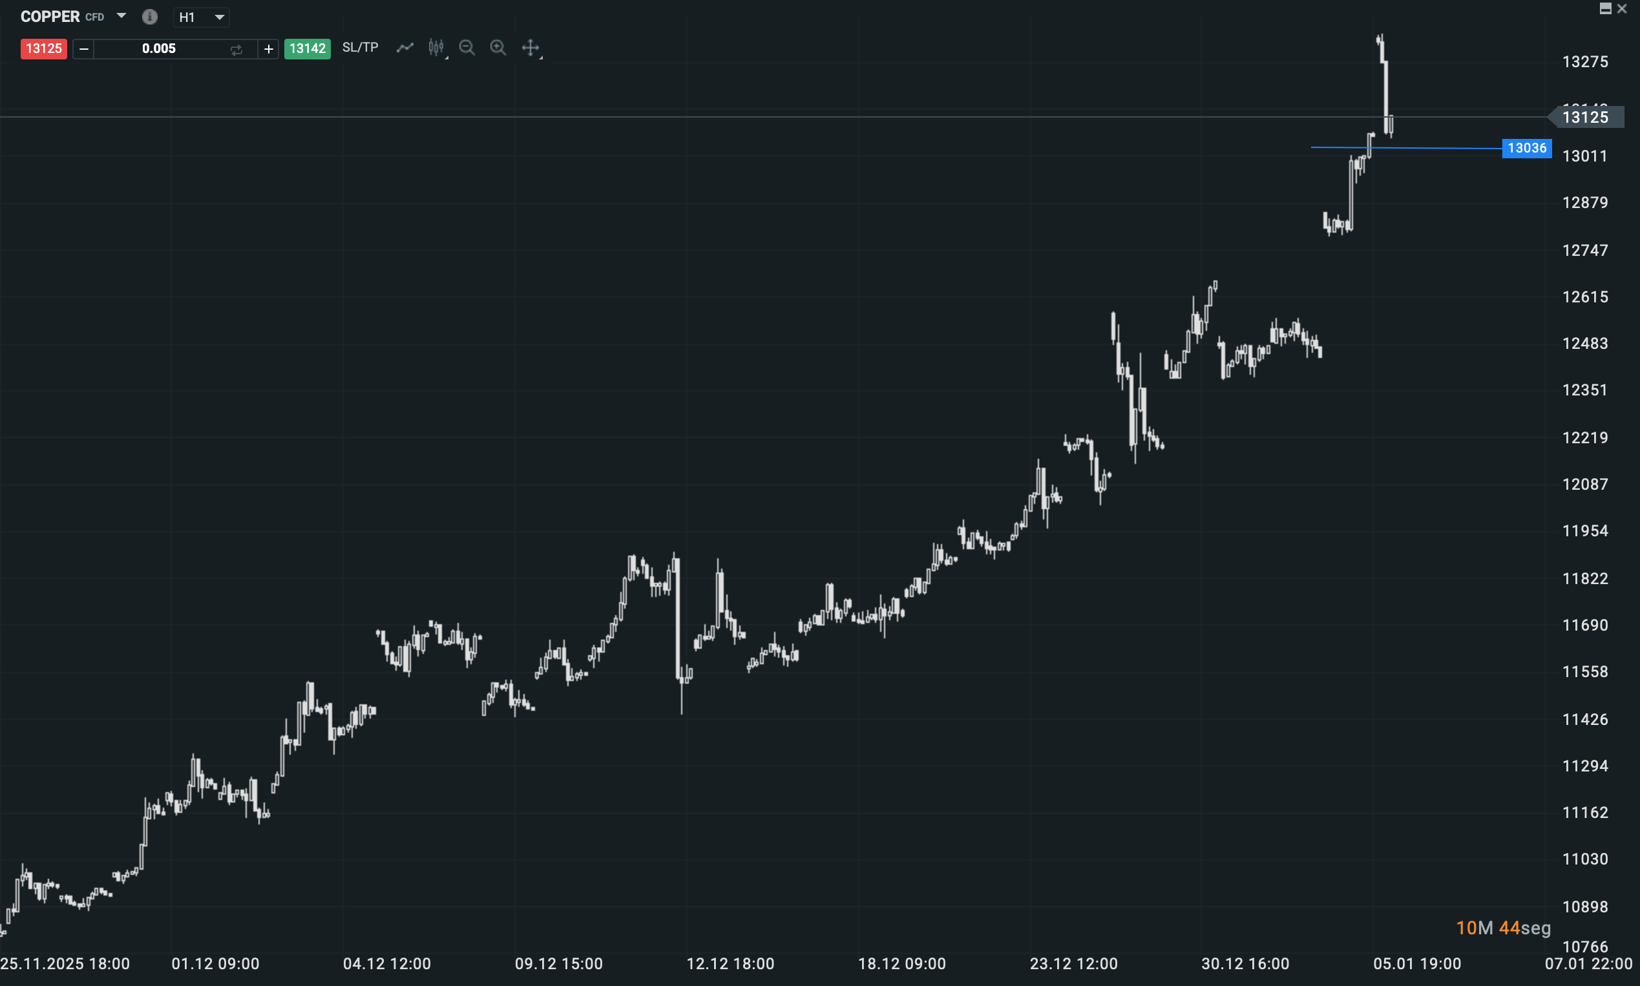Zoom out the chart

[x=467, y=48]
